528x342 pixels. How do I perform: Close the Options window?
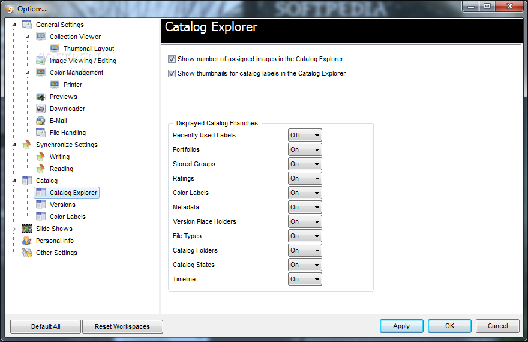click(509, 6)
